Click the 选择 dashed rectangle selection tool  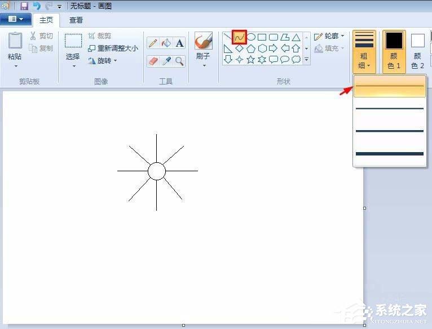click(73, 41)
